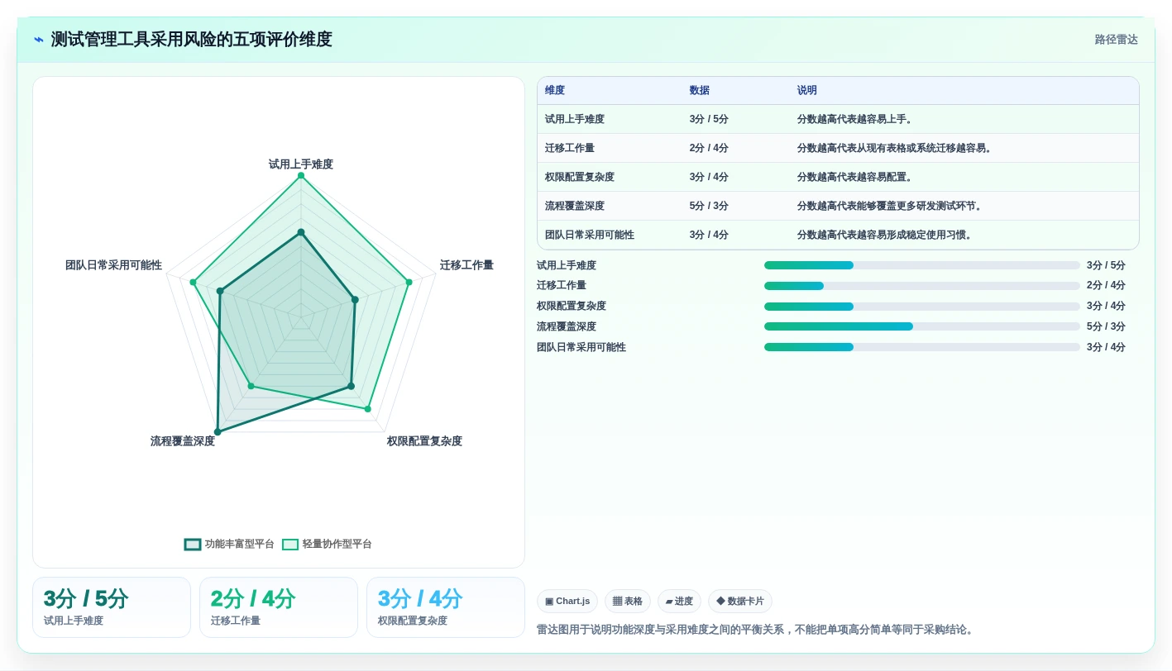Click the 维度 column header
The width and height of the screenshot is (1172, 671).
555,91
